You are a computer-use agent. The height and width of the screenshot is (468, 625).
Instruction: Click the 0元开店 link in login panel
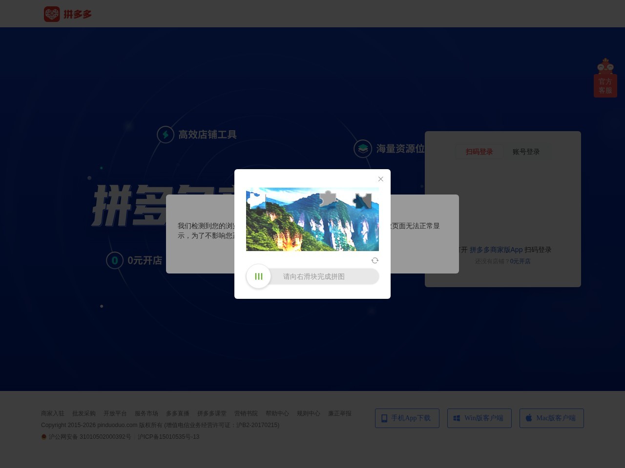point(521,261)
